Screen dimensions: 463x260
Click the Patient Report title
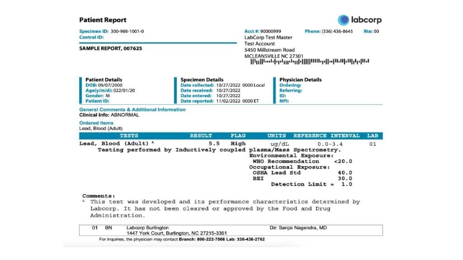[x=103, y=20]
